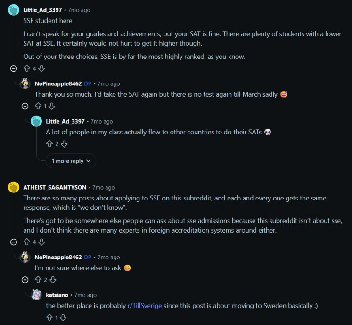Viewport: 352px width, 325px height.
Task: Open ATHEIST_SAGANTYSON's user profile
Action: pyautogui.click(x=55, y=187)
